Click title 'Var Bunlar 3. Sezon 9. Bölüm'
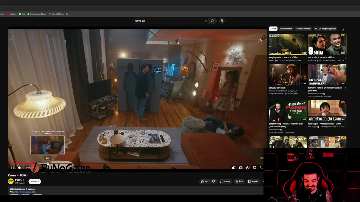The height and width of the screenshot is (202, 360). [x=321, y=58]
